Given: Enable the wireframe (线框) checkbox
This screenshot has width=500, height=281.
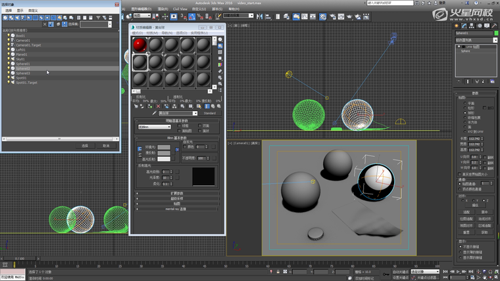Looking at the screenshot, I should [x=179, y=125].
